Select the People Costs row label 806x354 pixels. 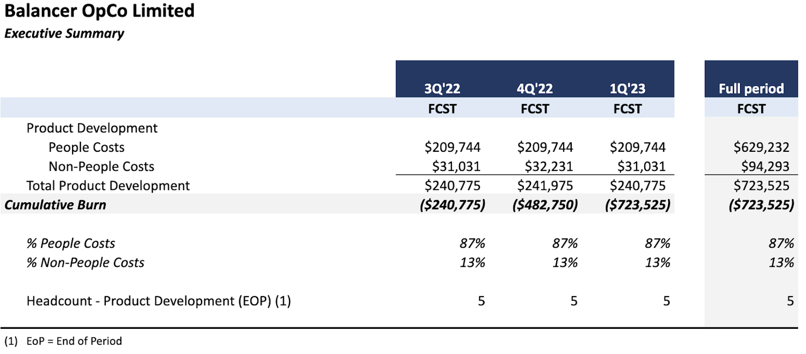click(87, 147)
